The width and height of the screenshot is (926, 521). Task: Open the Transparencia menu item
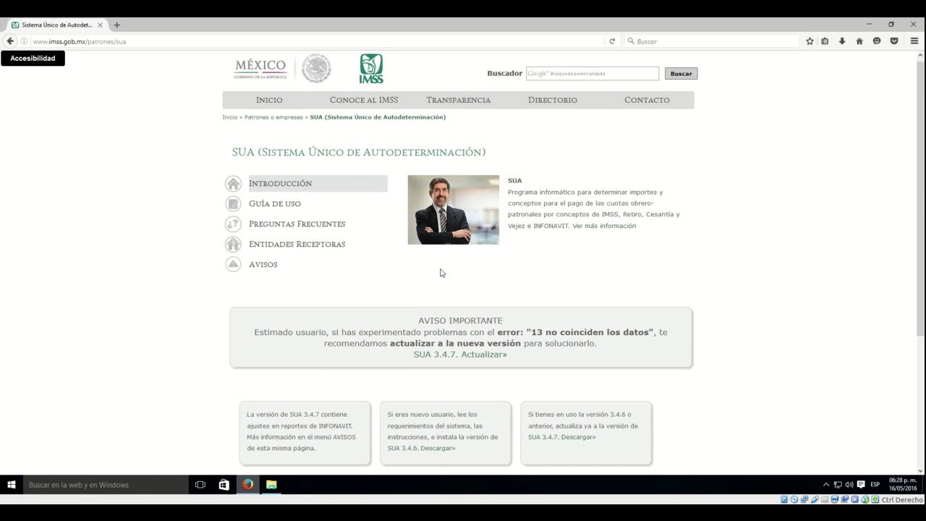[x=459, y=100]
